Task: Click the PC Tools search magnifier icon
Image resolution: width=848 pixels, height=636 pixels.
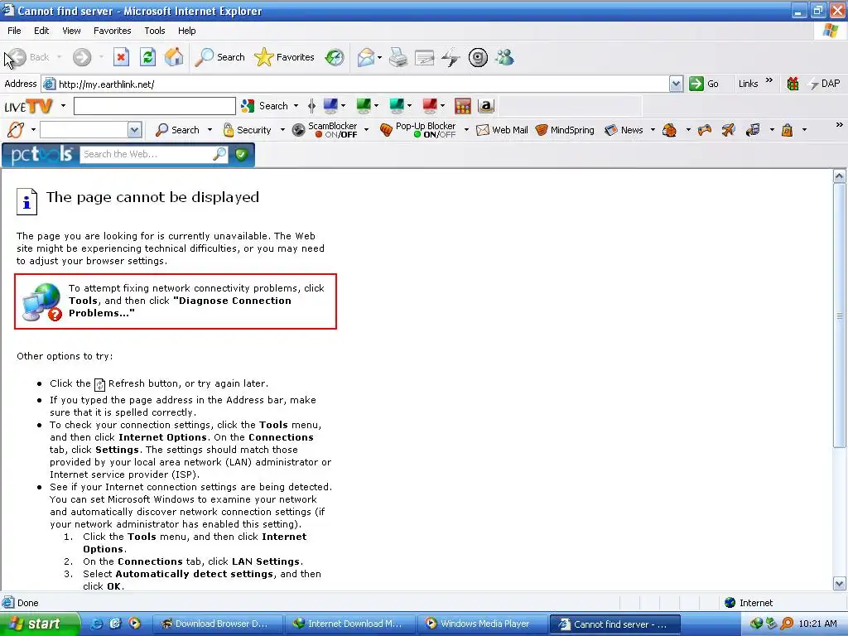Action: tap(219, 154)
